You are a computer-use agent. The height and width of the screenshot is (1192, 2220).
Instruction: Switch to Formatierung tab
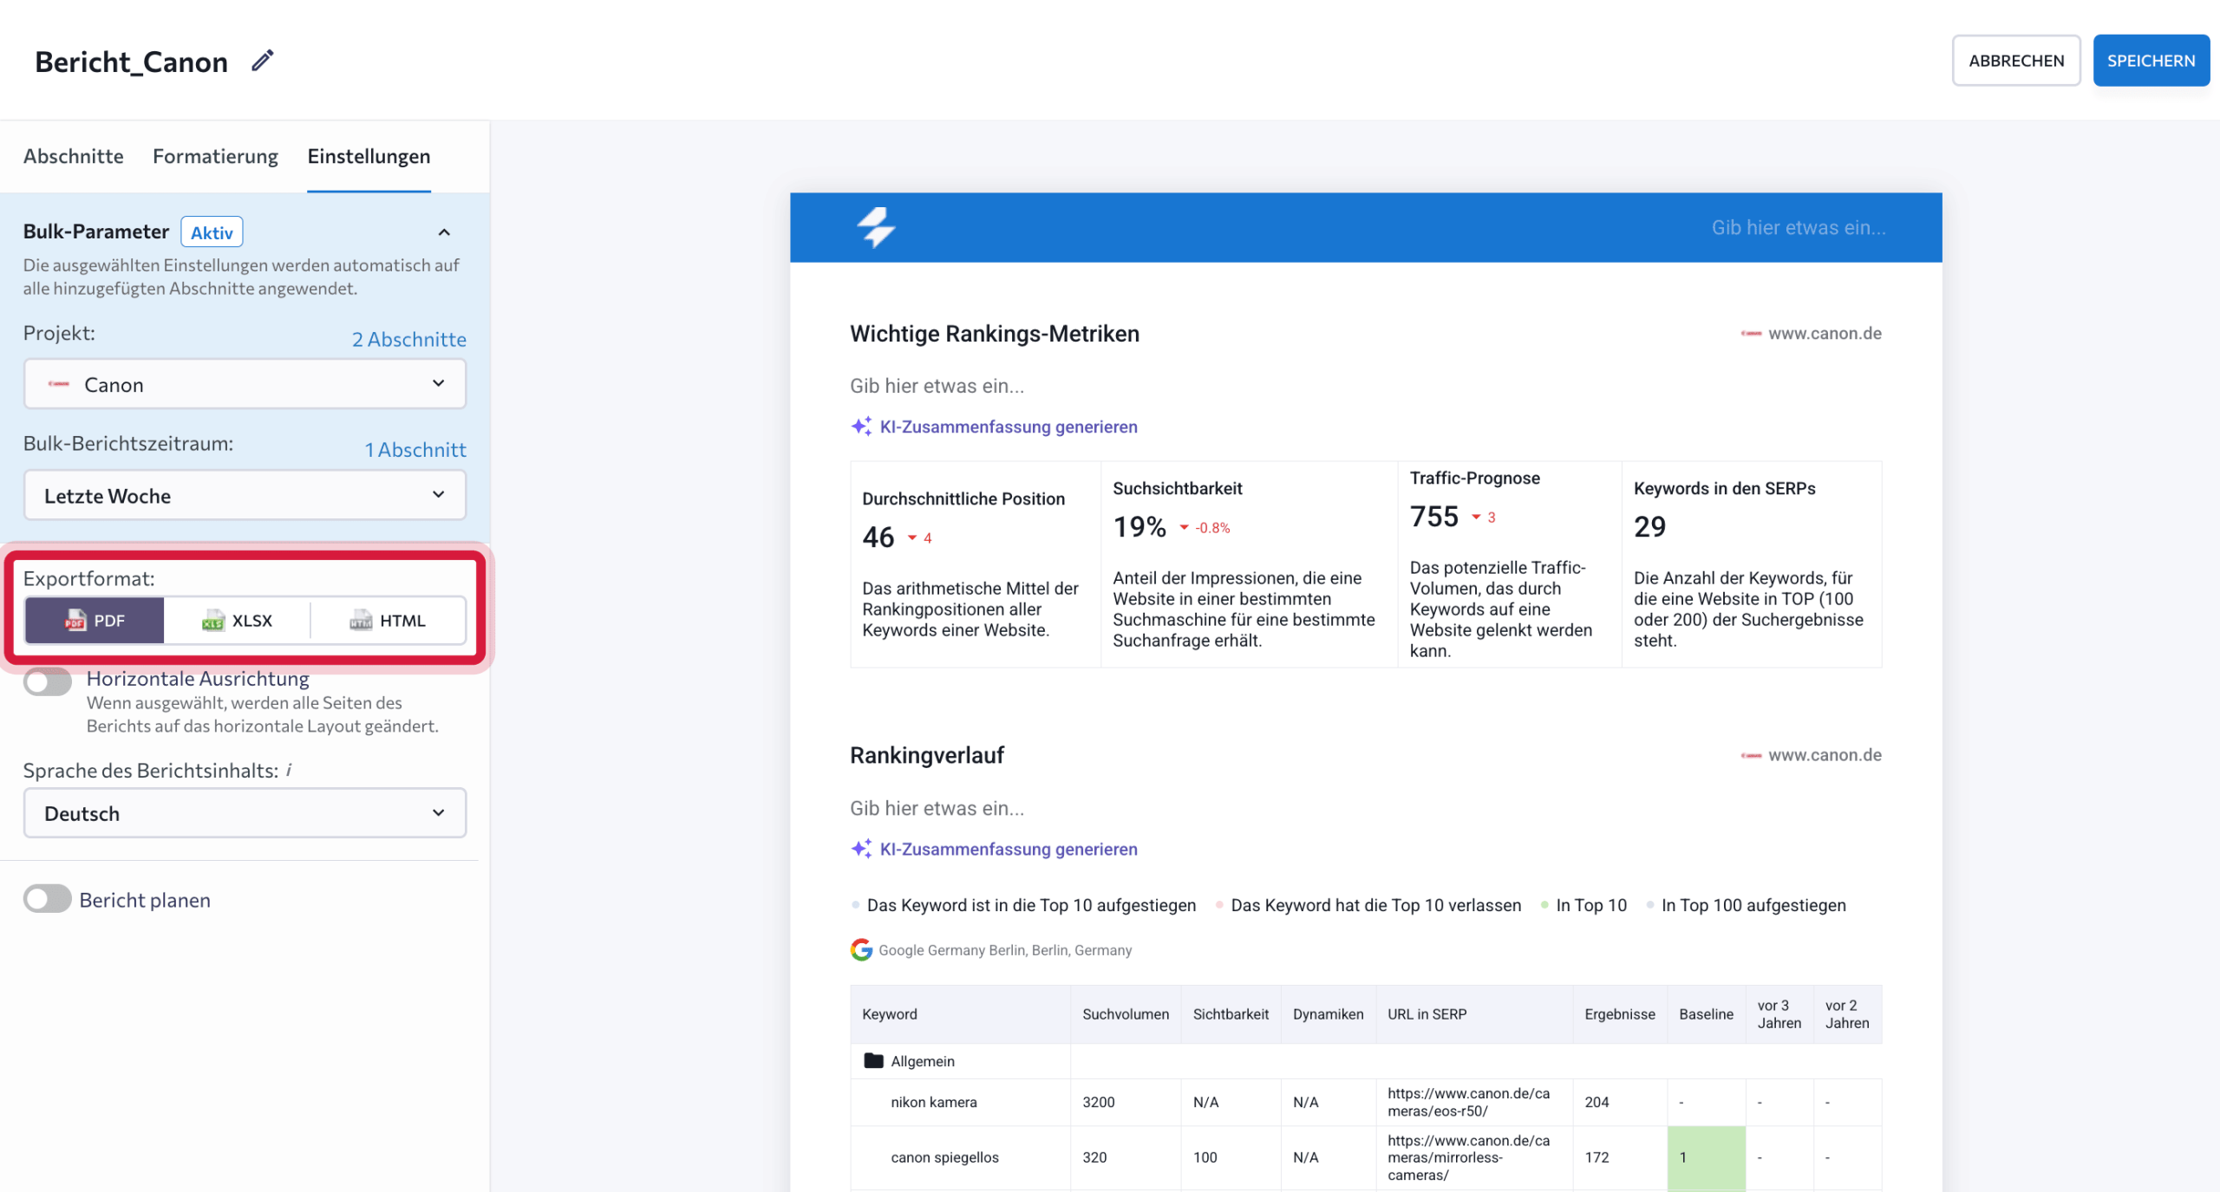click(x=215, y=156)
